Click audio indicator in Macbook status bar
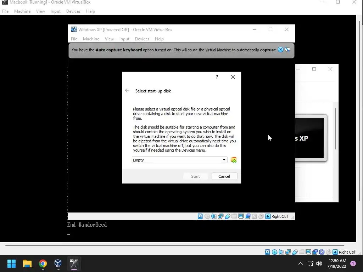The width and height of the screenshot is (363, 272). tap(281, 252)
